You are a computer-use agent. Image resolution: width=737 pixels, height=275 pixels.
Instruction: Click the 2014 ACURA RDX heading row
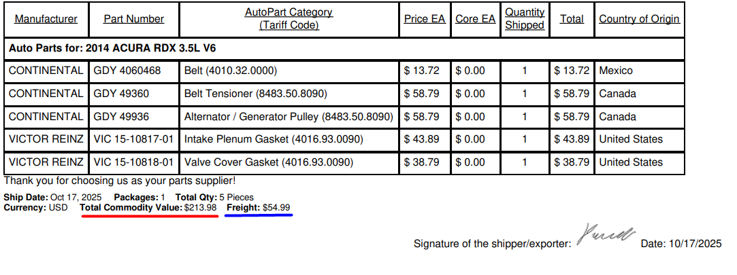point(112,48)
